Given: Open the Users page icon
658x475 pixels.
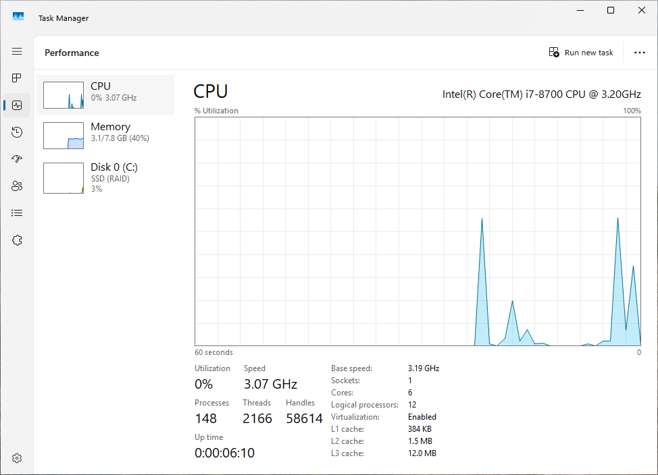Looking at the screenshot, I should (17, 186).
